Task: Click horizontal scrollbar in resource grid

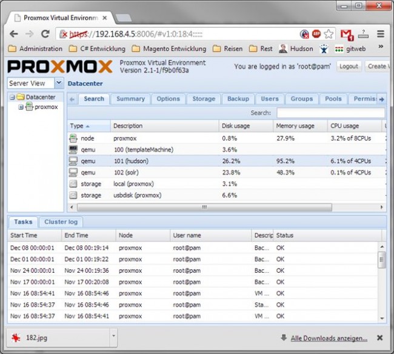Action: point(204,207)
